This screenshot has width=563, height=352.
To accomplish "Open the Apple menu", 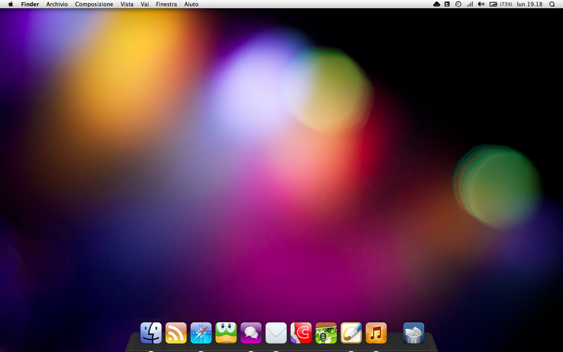I will coord(11,4).
